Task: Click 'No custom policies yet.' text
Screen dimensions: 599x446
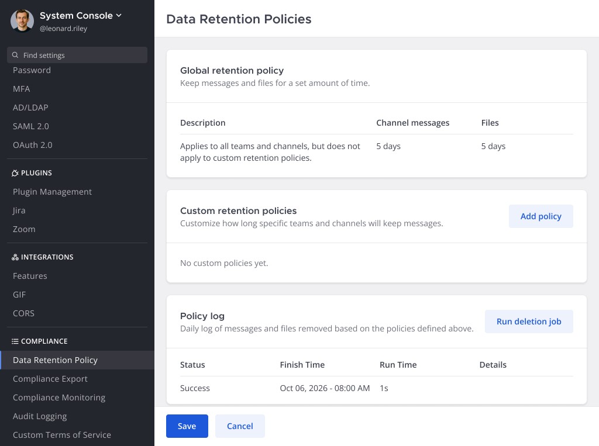Action: (224, 263)
